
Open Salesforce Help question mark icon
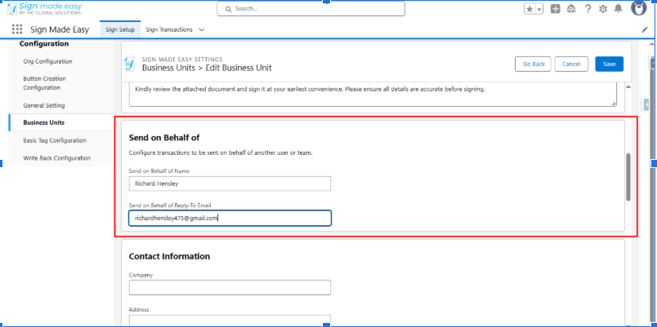pos(588,9)
